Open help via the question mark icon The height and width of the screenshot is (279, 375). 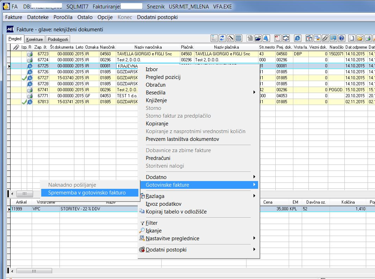(341, 38)
